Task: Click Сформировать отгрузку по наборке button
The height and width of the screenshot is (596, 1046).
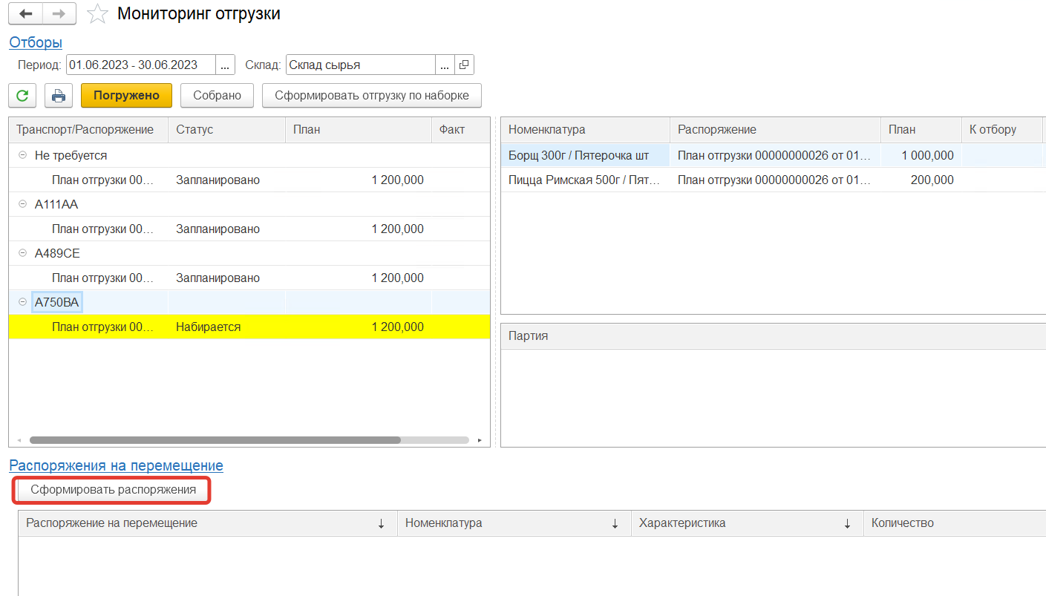Action: point(371,96)
